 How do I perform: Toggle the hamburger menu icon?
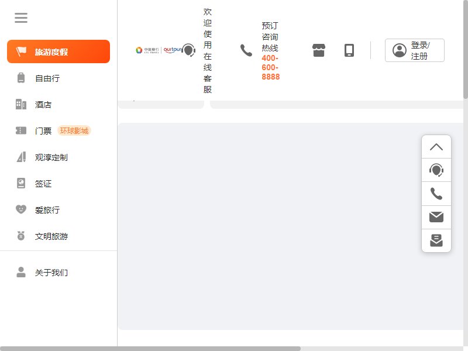click(21, 18)
